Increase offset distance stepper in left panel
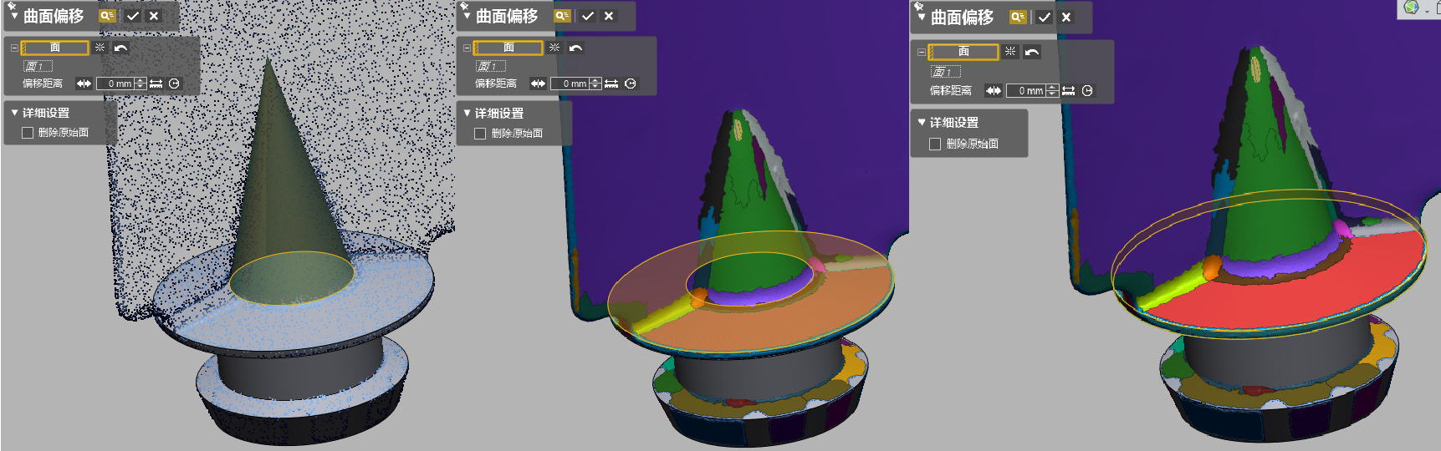 tap(141, 80)
